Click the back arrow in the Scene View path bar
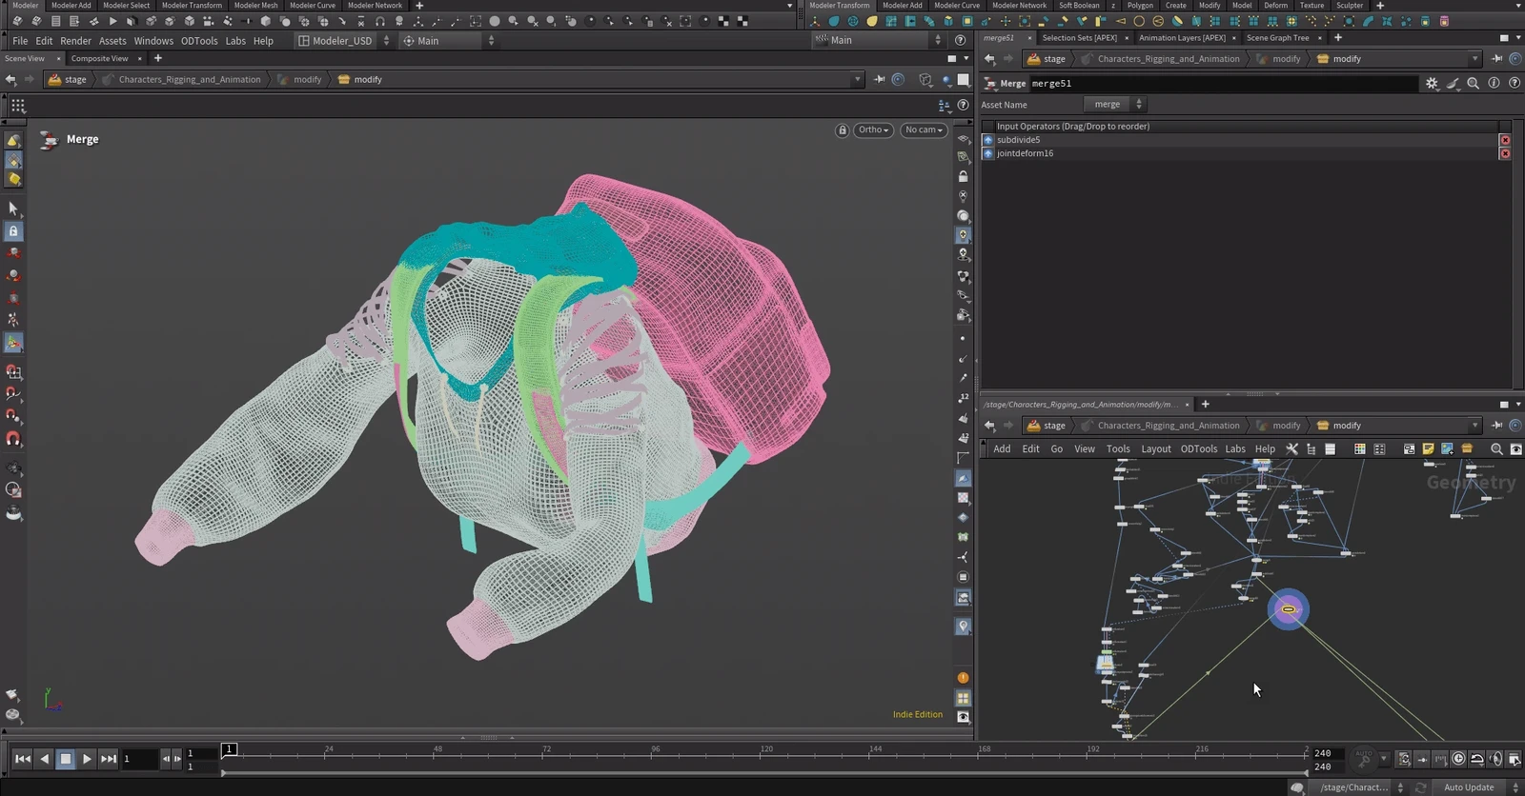 (x=10, y=80)
